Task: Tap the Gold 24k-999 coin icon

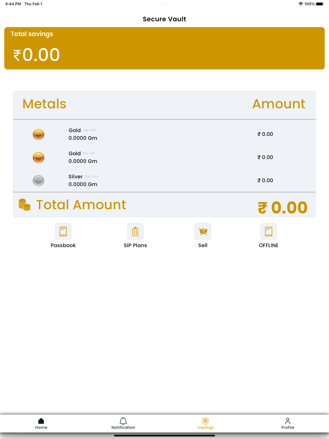Action: (x=38, y=134)
